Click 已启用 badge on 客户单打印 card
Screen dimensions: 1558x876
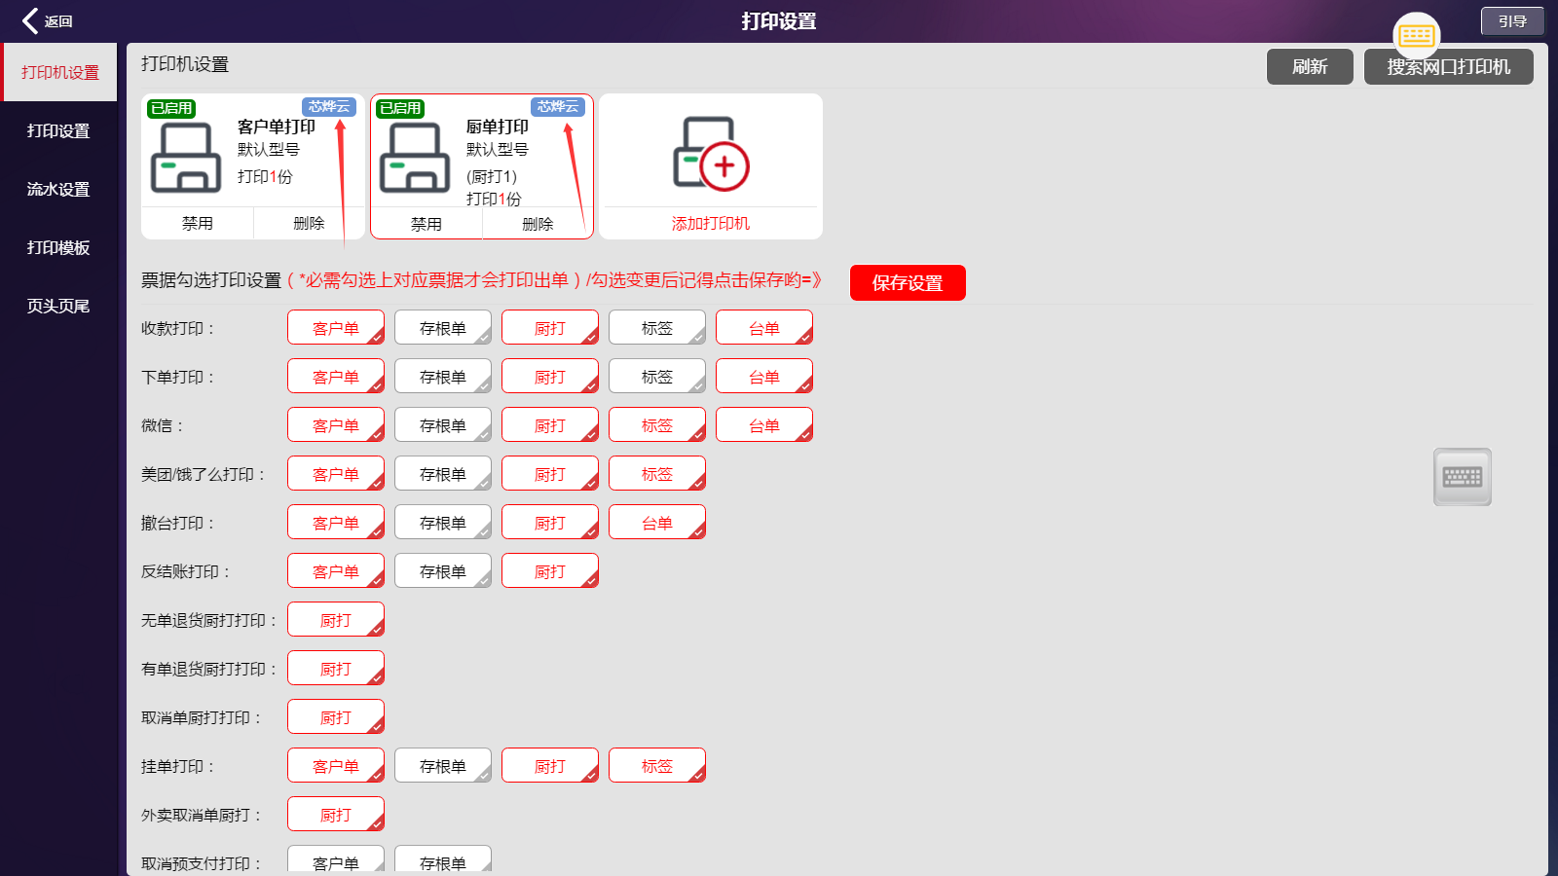tap(172, 108)
